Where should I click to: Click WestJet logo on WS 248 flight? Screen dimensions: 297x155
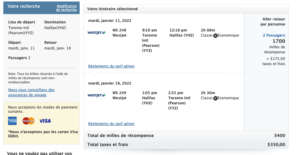(x=96, y=33)
